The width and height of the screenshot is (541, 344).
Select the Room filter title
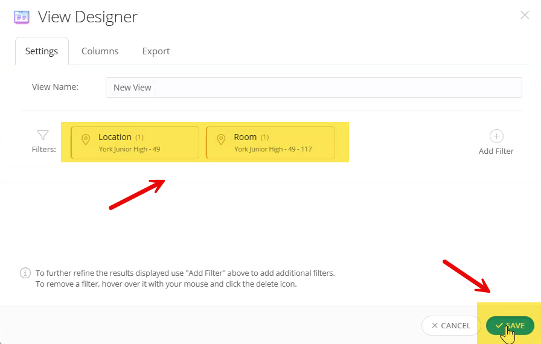tap(245, 137)
